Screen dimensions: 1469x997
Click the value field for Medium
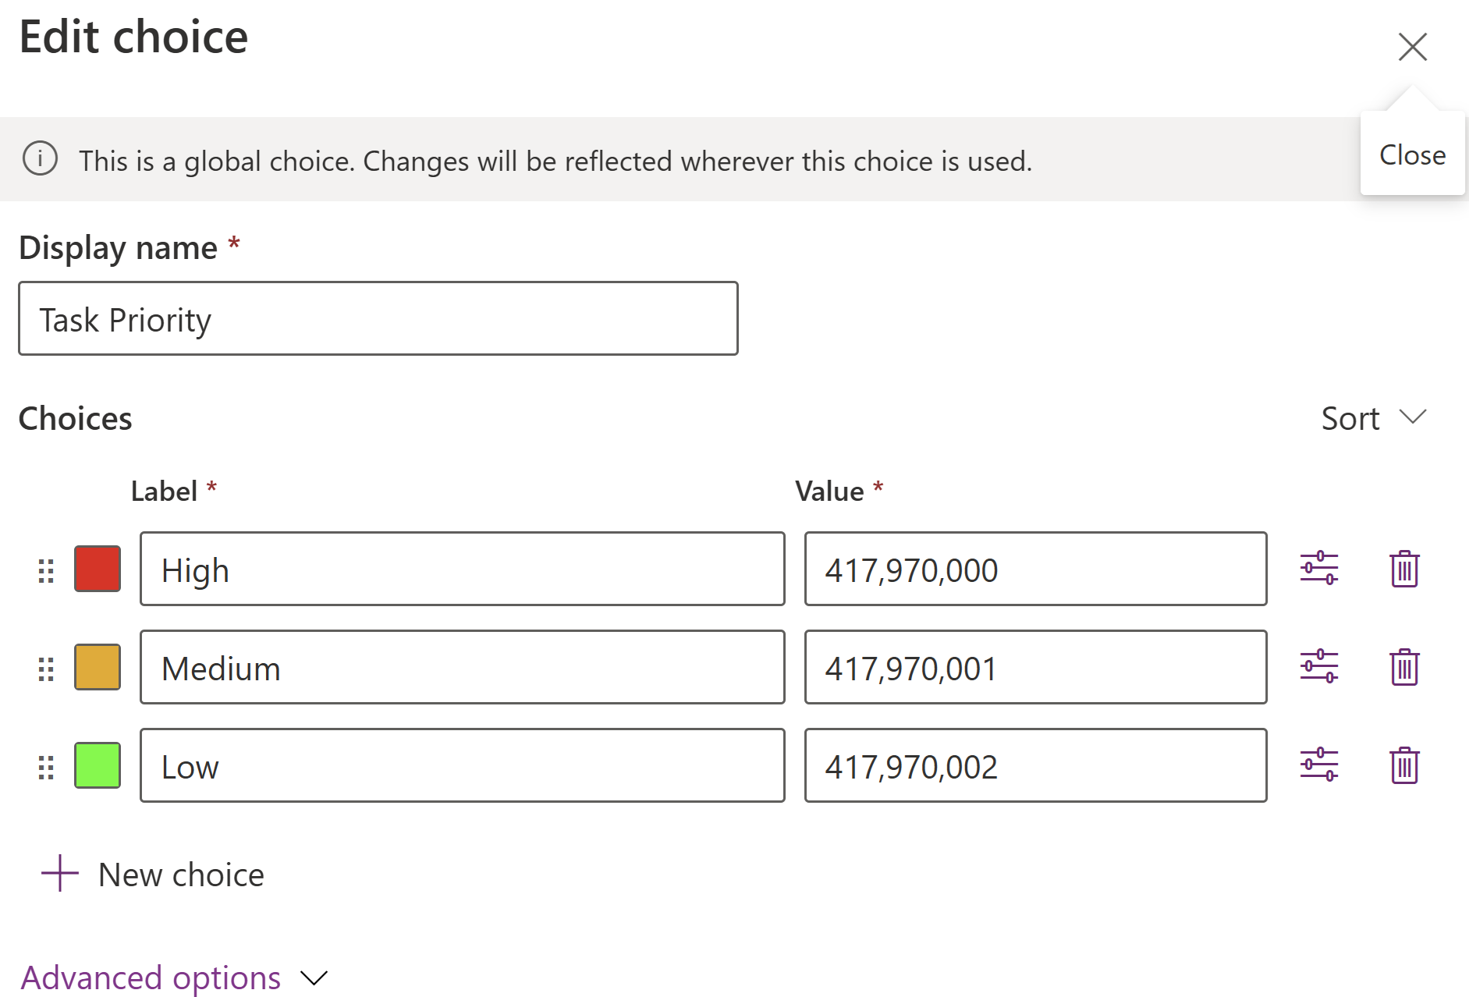[1034, 667]
